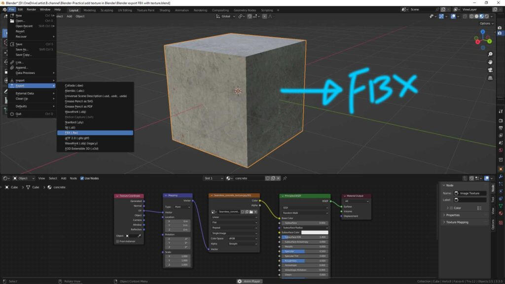Toggle the viewport overlays button

[453, 16]
